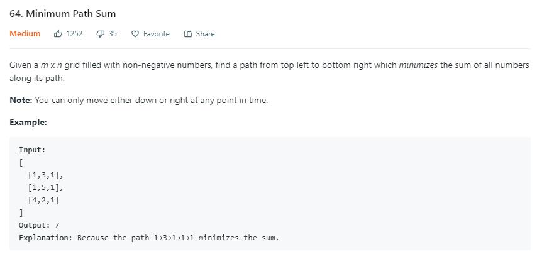Click the 1252 likes count
Viewport: 537px width, 259px height.
click(x=74, y=34)
